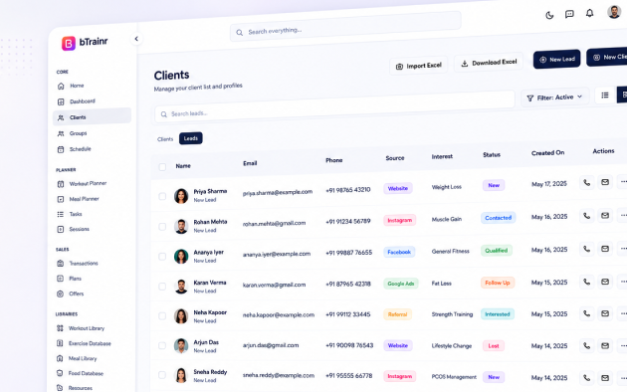Switch to the Leads tab
627x392 pixels.
point(191,138)
